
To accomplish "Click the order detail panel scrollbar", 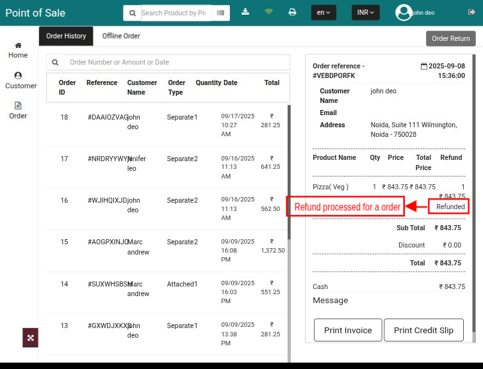I will click(x=474, y=194).
